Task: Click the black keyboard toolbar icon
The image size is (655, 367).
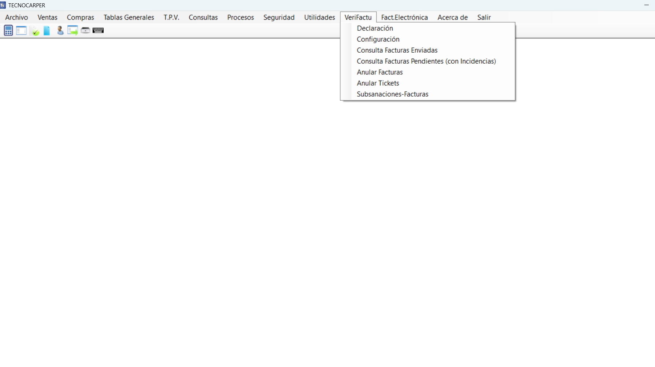Action: tap(98, 30)
